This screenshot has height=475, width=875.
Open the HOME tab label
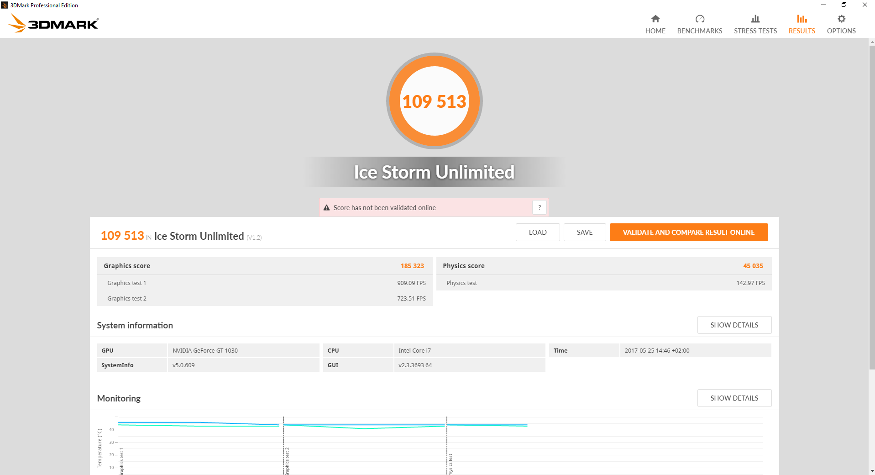[655, 31]
